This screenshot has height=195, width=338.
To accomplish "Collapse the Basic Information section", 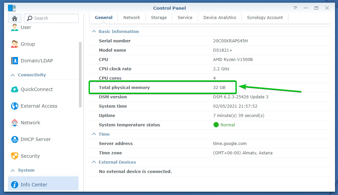I will click(x=94, y=31).
